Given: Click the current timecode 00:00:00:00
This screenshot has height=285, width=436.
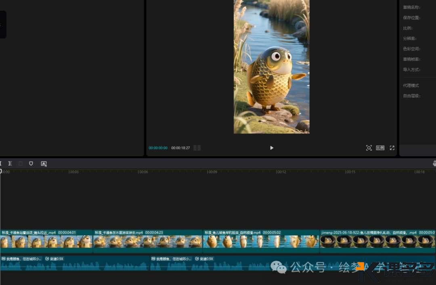Looking at the screenshot, I should coord(158,148).
